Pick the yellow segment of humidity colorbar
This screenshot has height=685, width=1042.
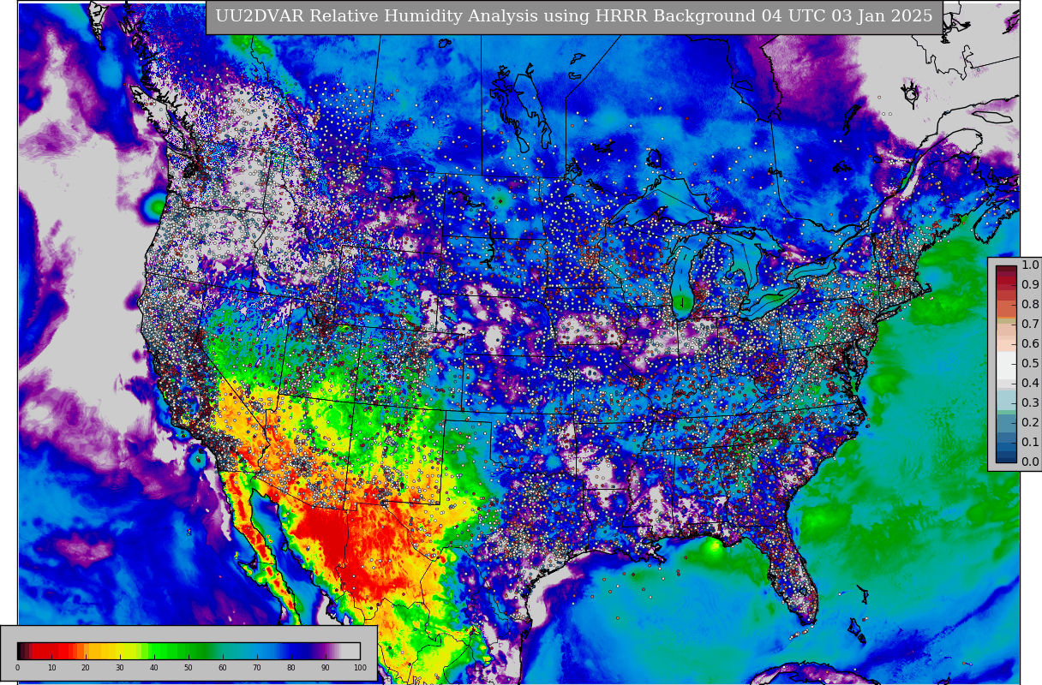pyautogui.click(x=120, y=651)
